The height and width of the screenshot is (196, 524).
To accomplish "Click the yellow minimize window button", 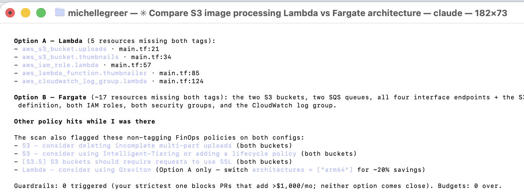I will [x=26, y=13].
